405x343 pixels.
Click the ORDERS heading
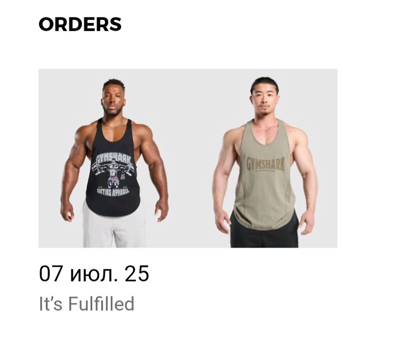[x=80, y=24]
